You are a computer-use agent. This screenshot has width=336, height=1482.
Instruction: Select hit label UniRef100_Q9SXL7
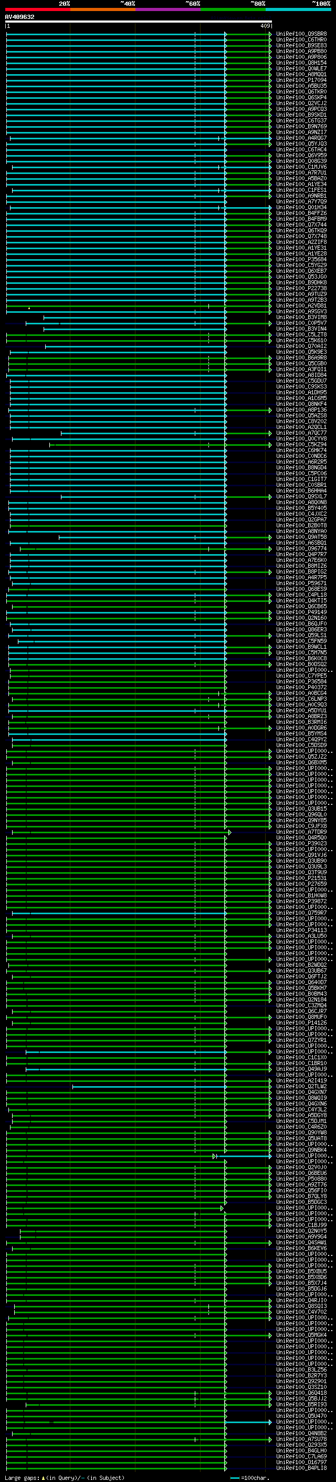(301, 496)
